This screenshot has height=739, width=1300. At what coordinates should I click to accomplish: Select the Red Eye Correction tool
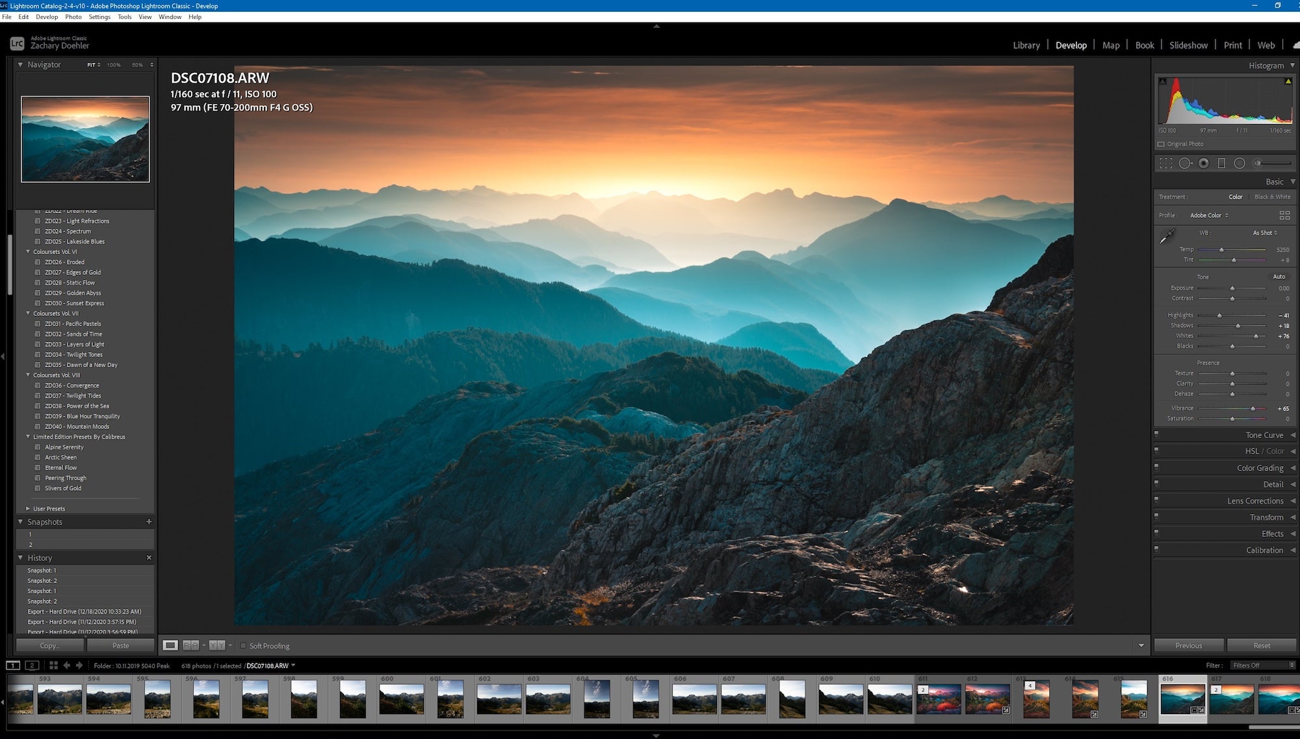(1204, 164)
